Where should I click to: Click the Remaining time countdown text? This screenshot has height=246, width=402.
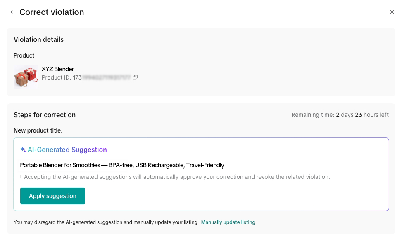[x=340, y=115]
